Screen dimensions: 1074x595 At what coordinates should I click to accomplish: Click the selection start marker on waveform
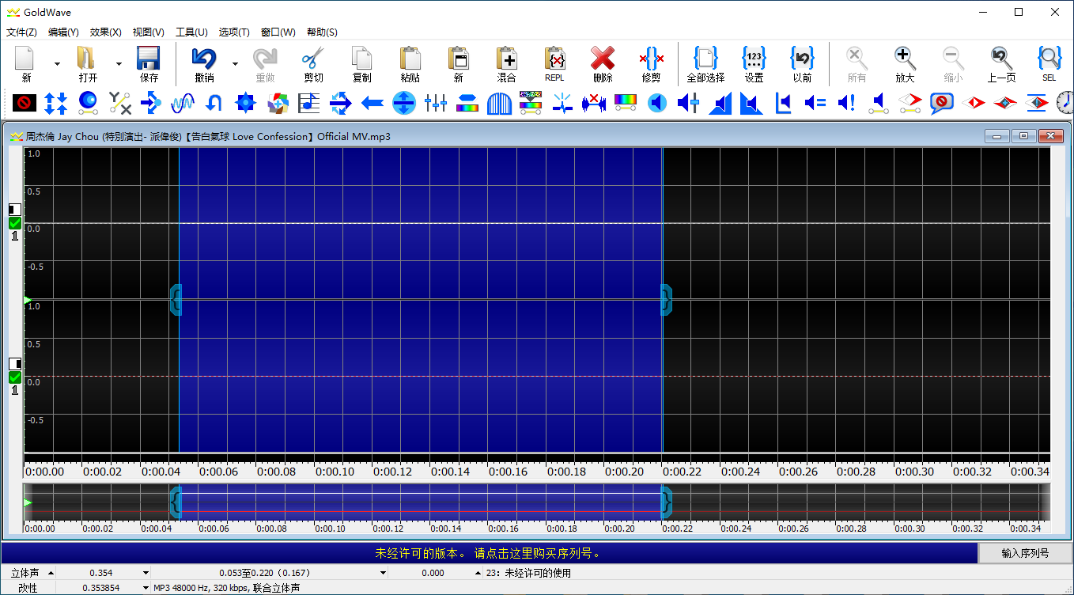176,300
